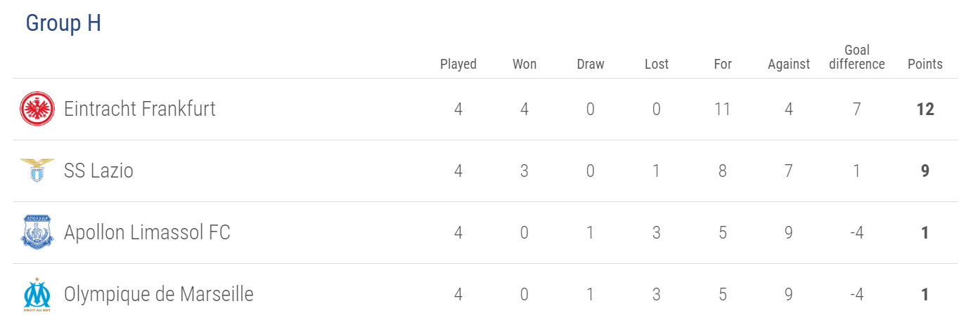Click the Group H heading
The height and width of the screenshot is (320, 971).
[63, 23]
